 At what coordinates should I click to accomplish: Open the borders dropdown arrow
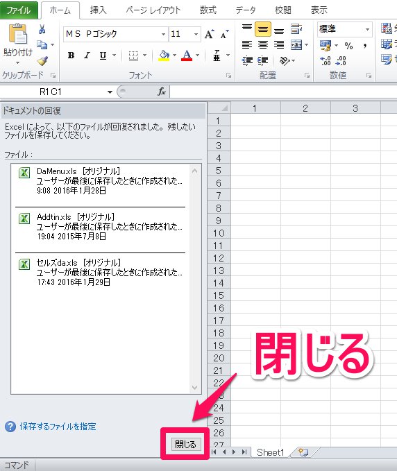(x=144, y=55)
